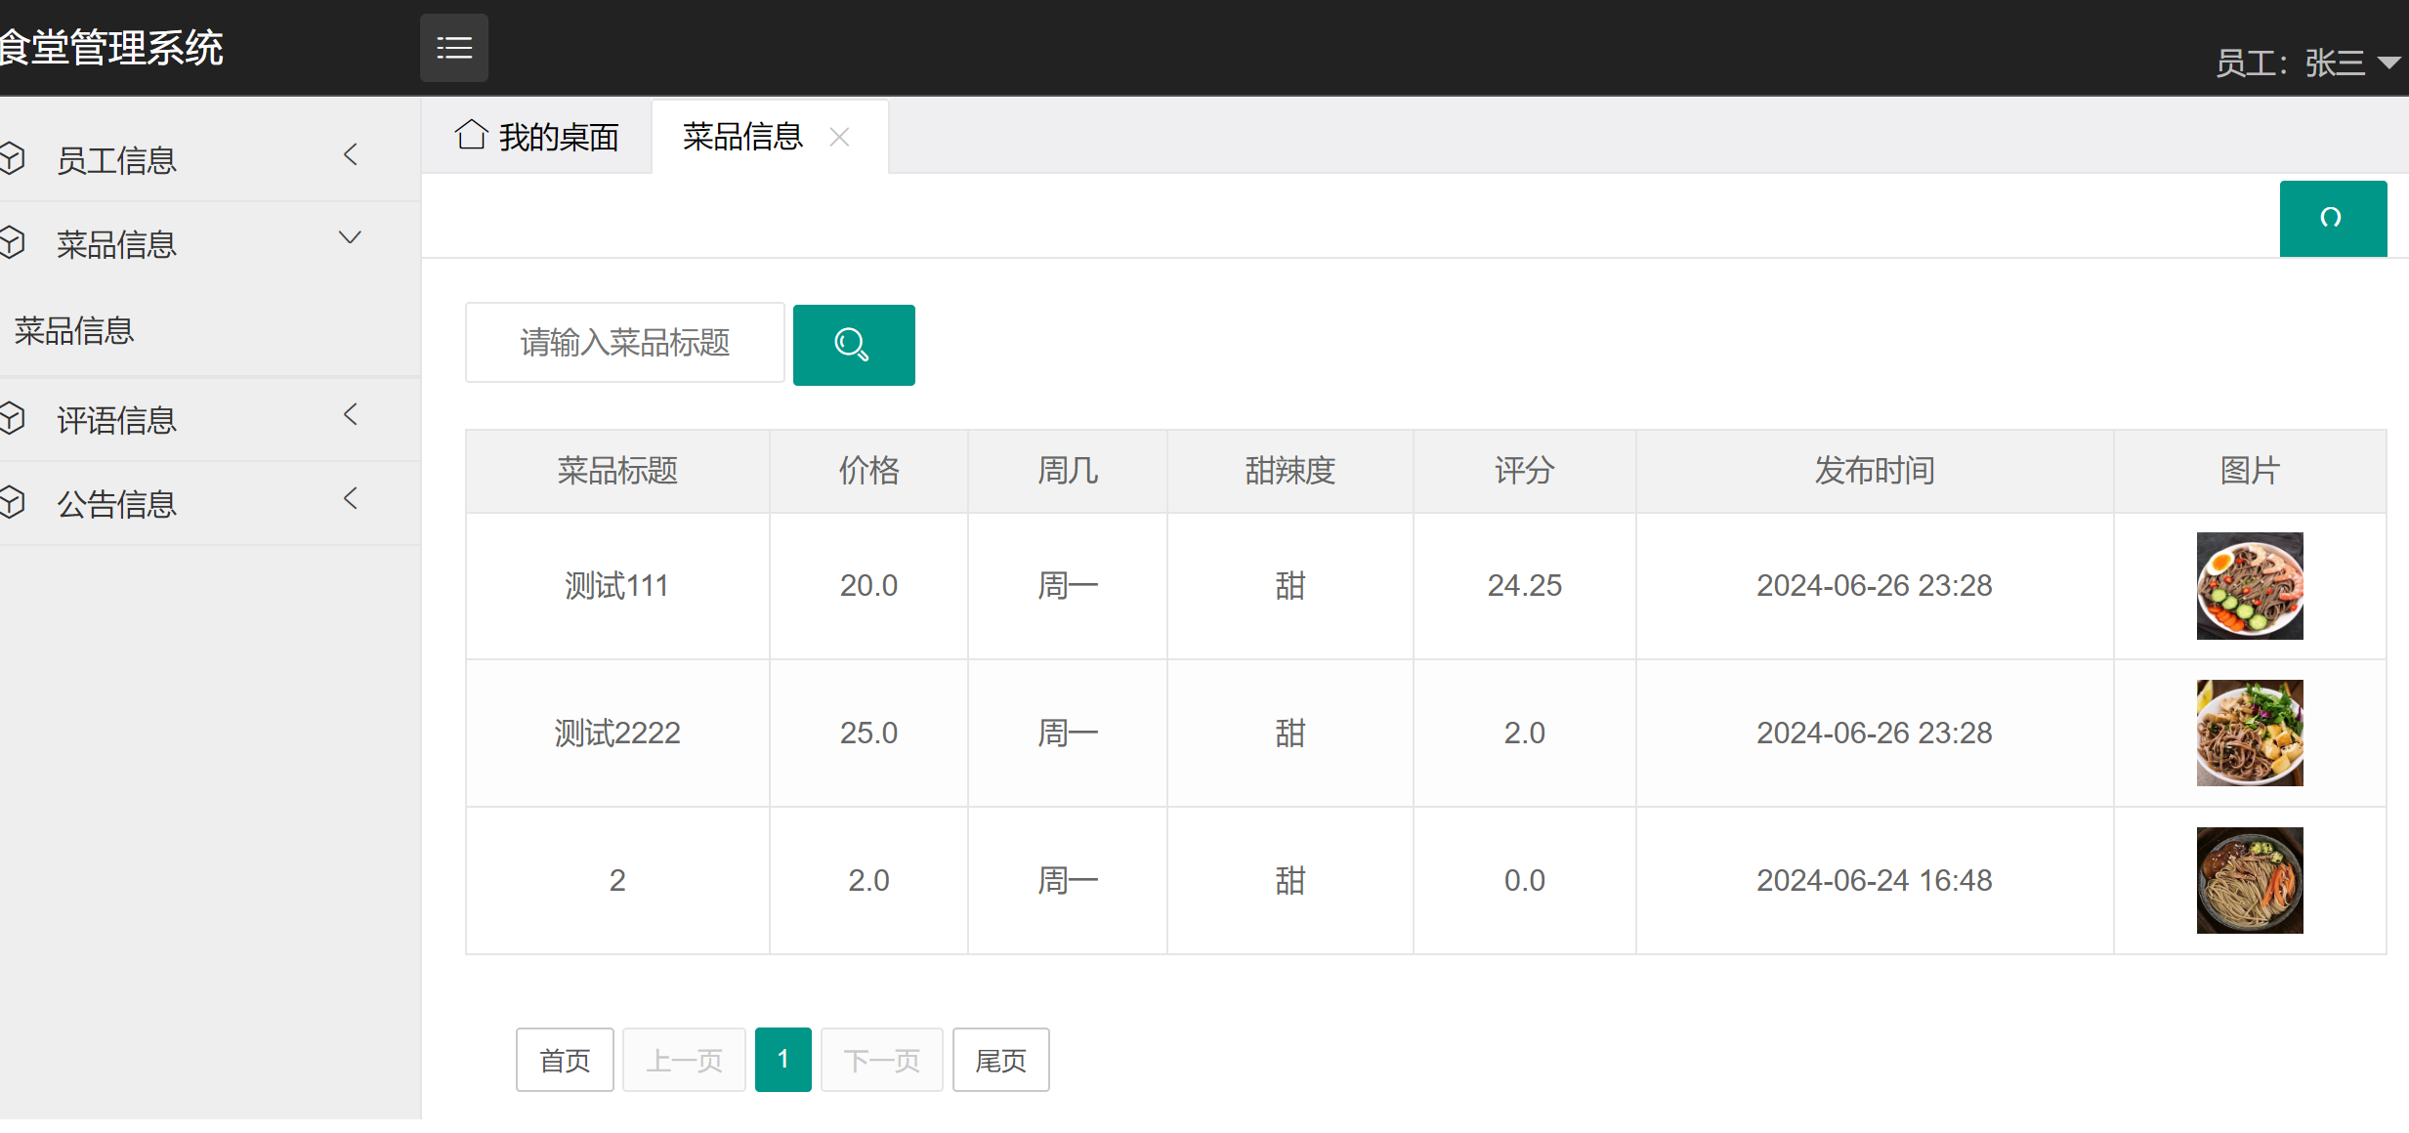Expand the 公告信息 sidebar section

[x=351, y=498]
